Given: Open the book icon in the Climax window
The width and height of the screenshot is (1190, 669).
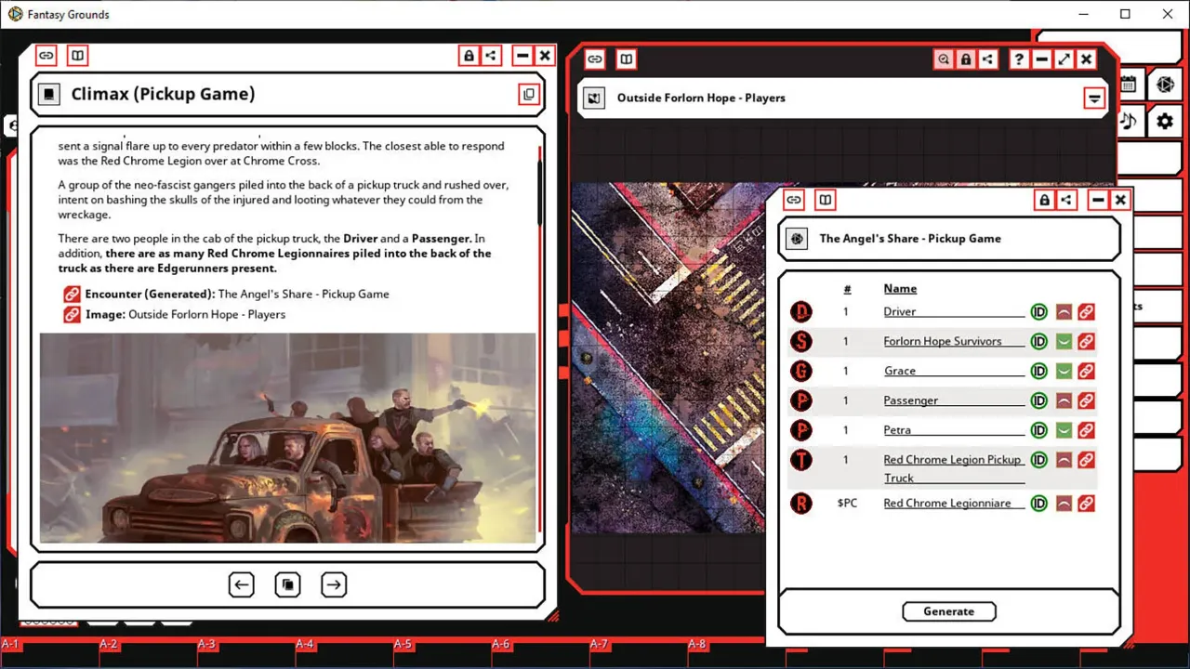Looking at the screenshot, I should point(78,56).
